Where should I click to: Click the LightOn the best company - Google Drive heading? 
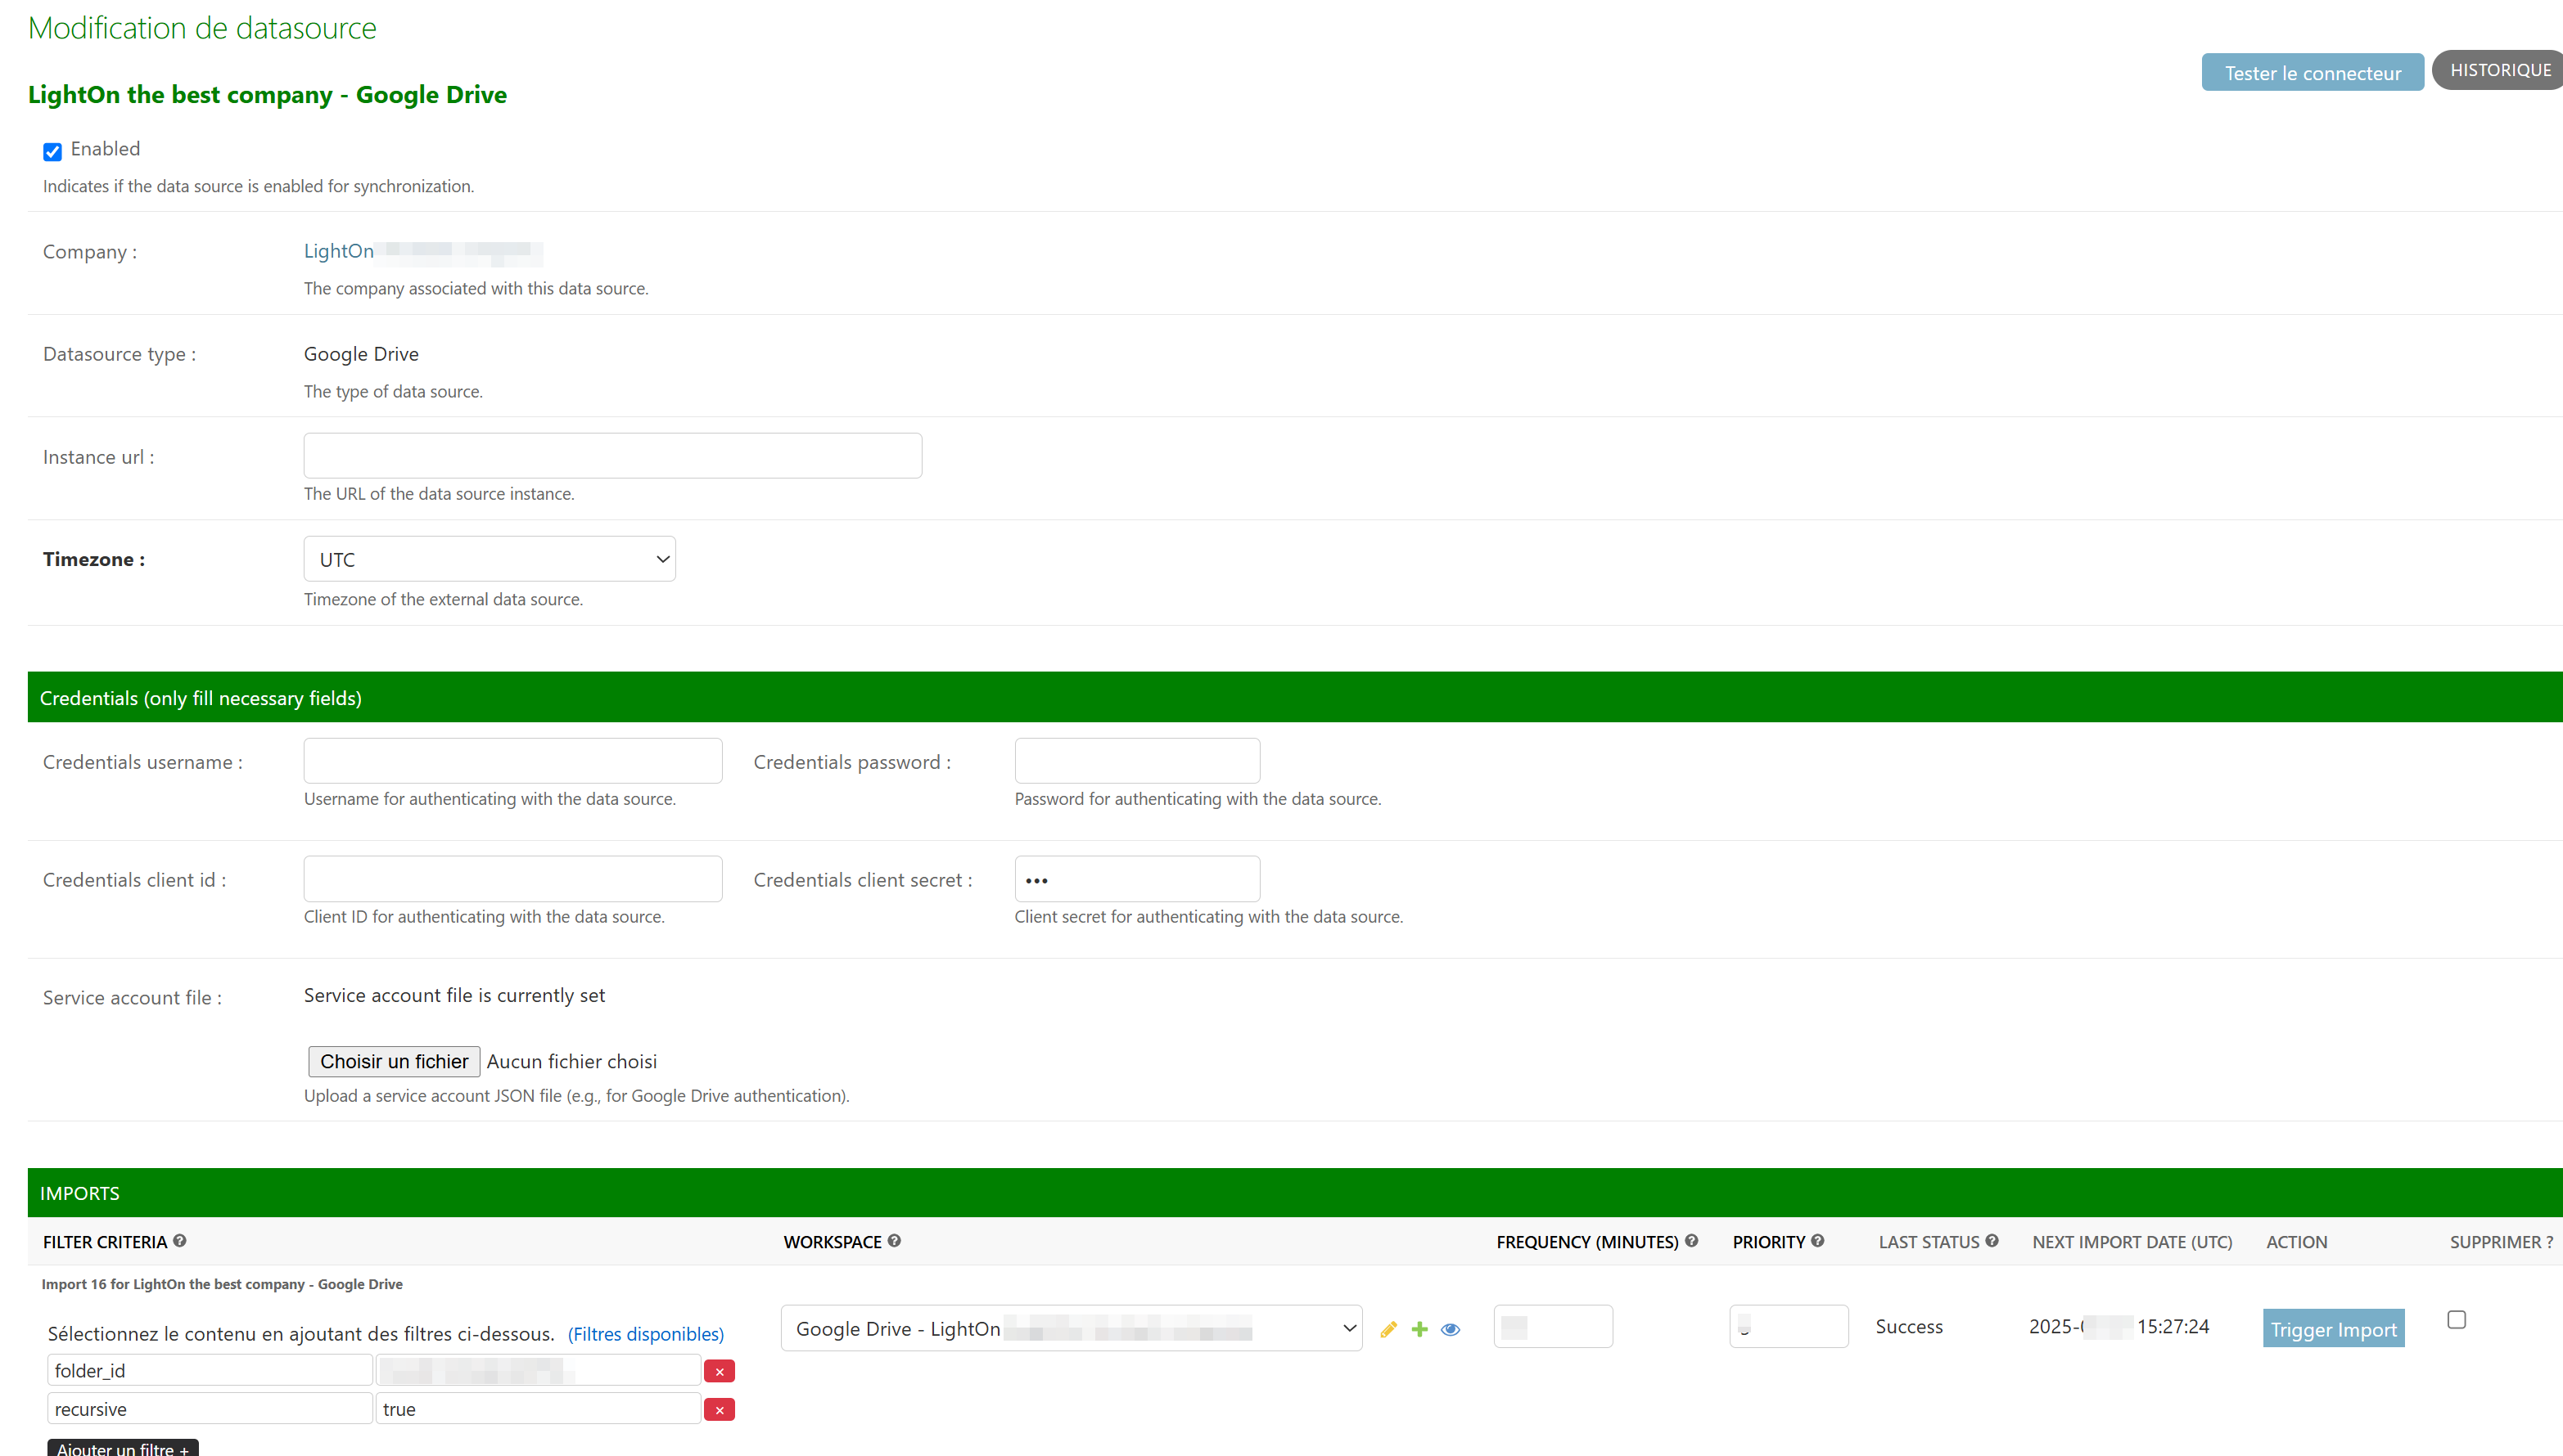pos(267,94)
